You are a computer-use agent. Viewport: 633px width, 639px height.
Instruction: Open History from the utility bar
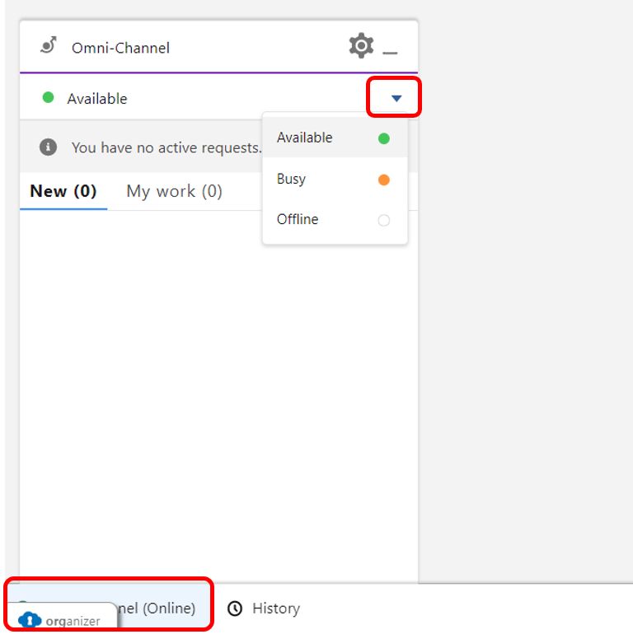tap(275, 609)
